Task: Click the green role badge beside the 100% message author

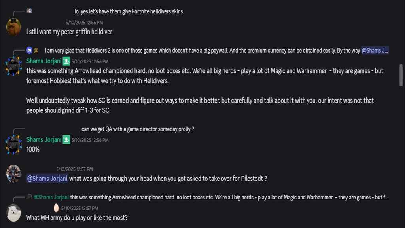Action: point(66,140)
